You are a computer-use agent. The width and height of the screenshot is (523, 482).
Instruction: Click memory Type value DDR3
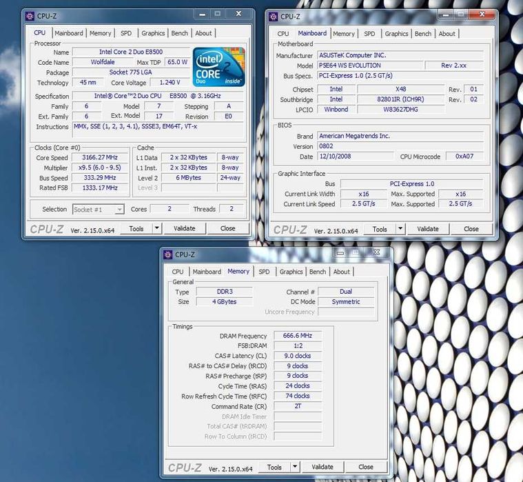coord(225,292)
